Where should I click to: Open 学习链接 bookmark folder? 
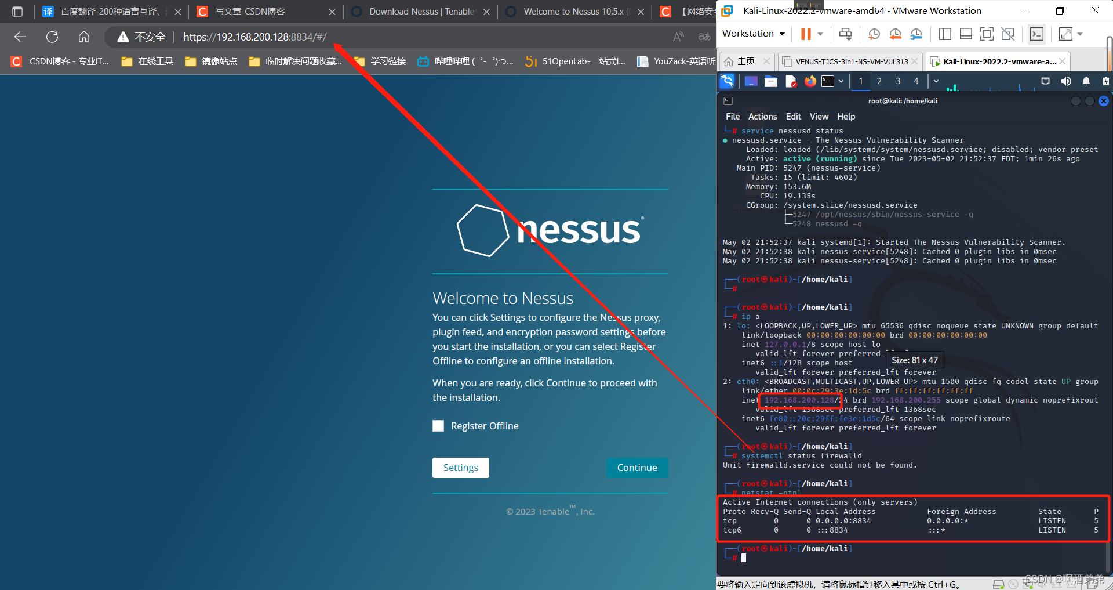[380, 61]
